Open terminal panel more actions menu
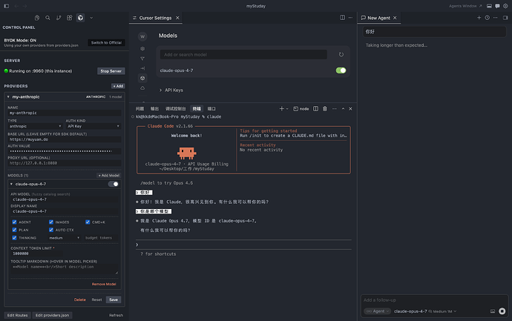The image size is (512, 321). click(334, 109)
